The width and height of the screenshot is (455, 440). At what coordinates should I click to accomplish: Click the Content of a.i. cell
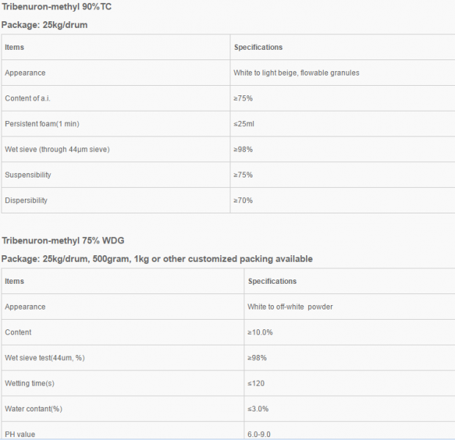point(115,98)
